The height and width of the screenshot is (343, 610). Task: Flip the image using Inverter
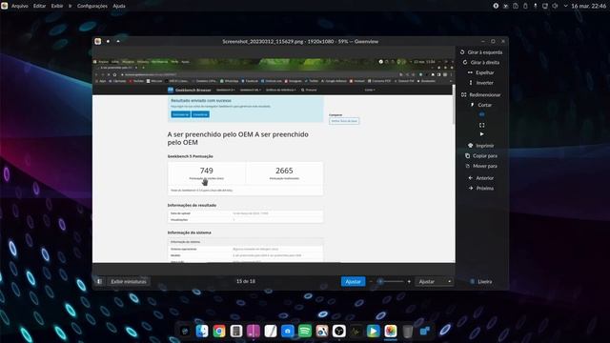(x=481, y=83)
